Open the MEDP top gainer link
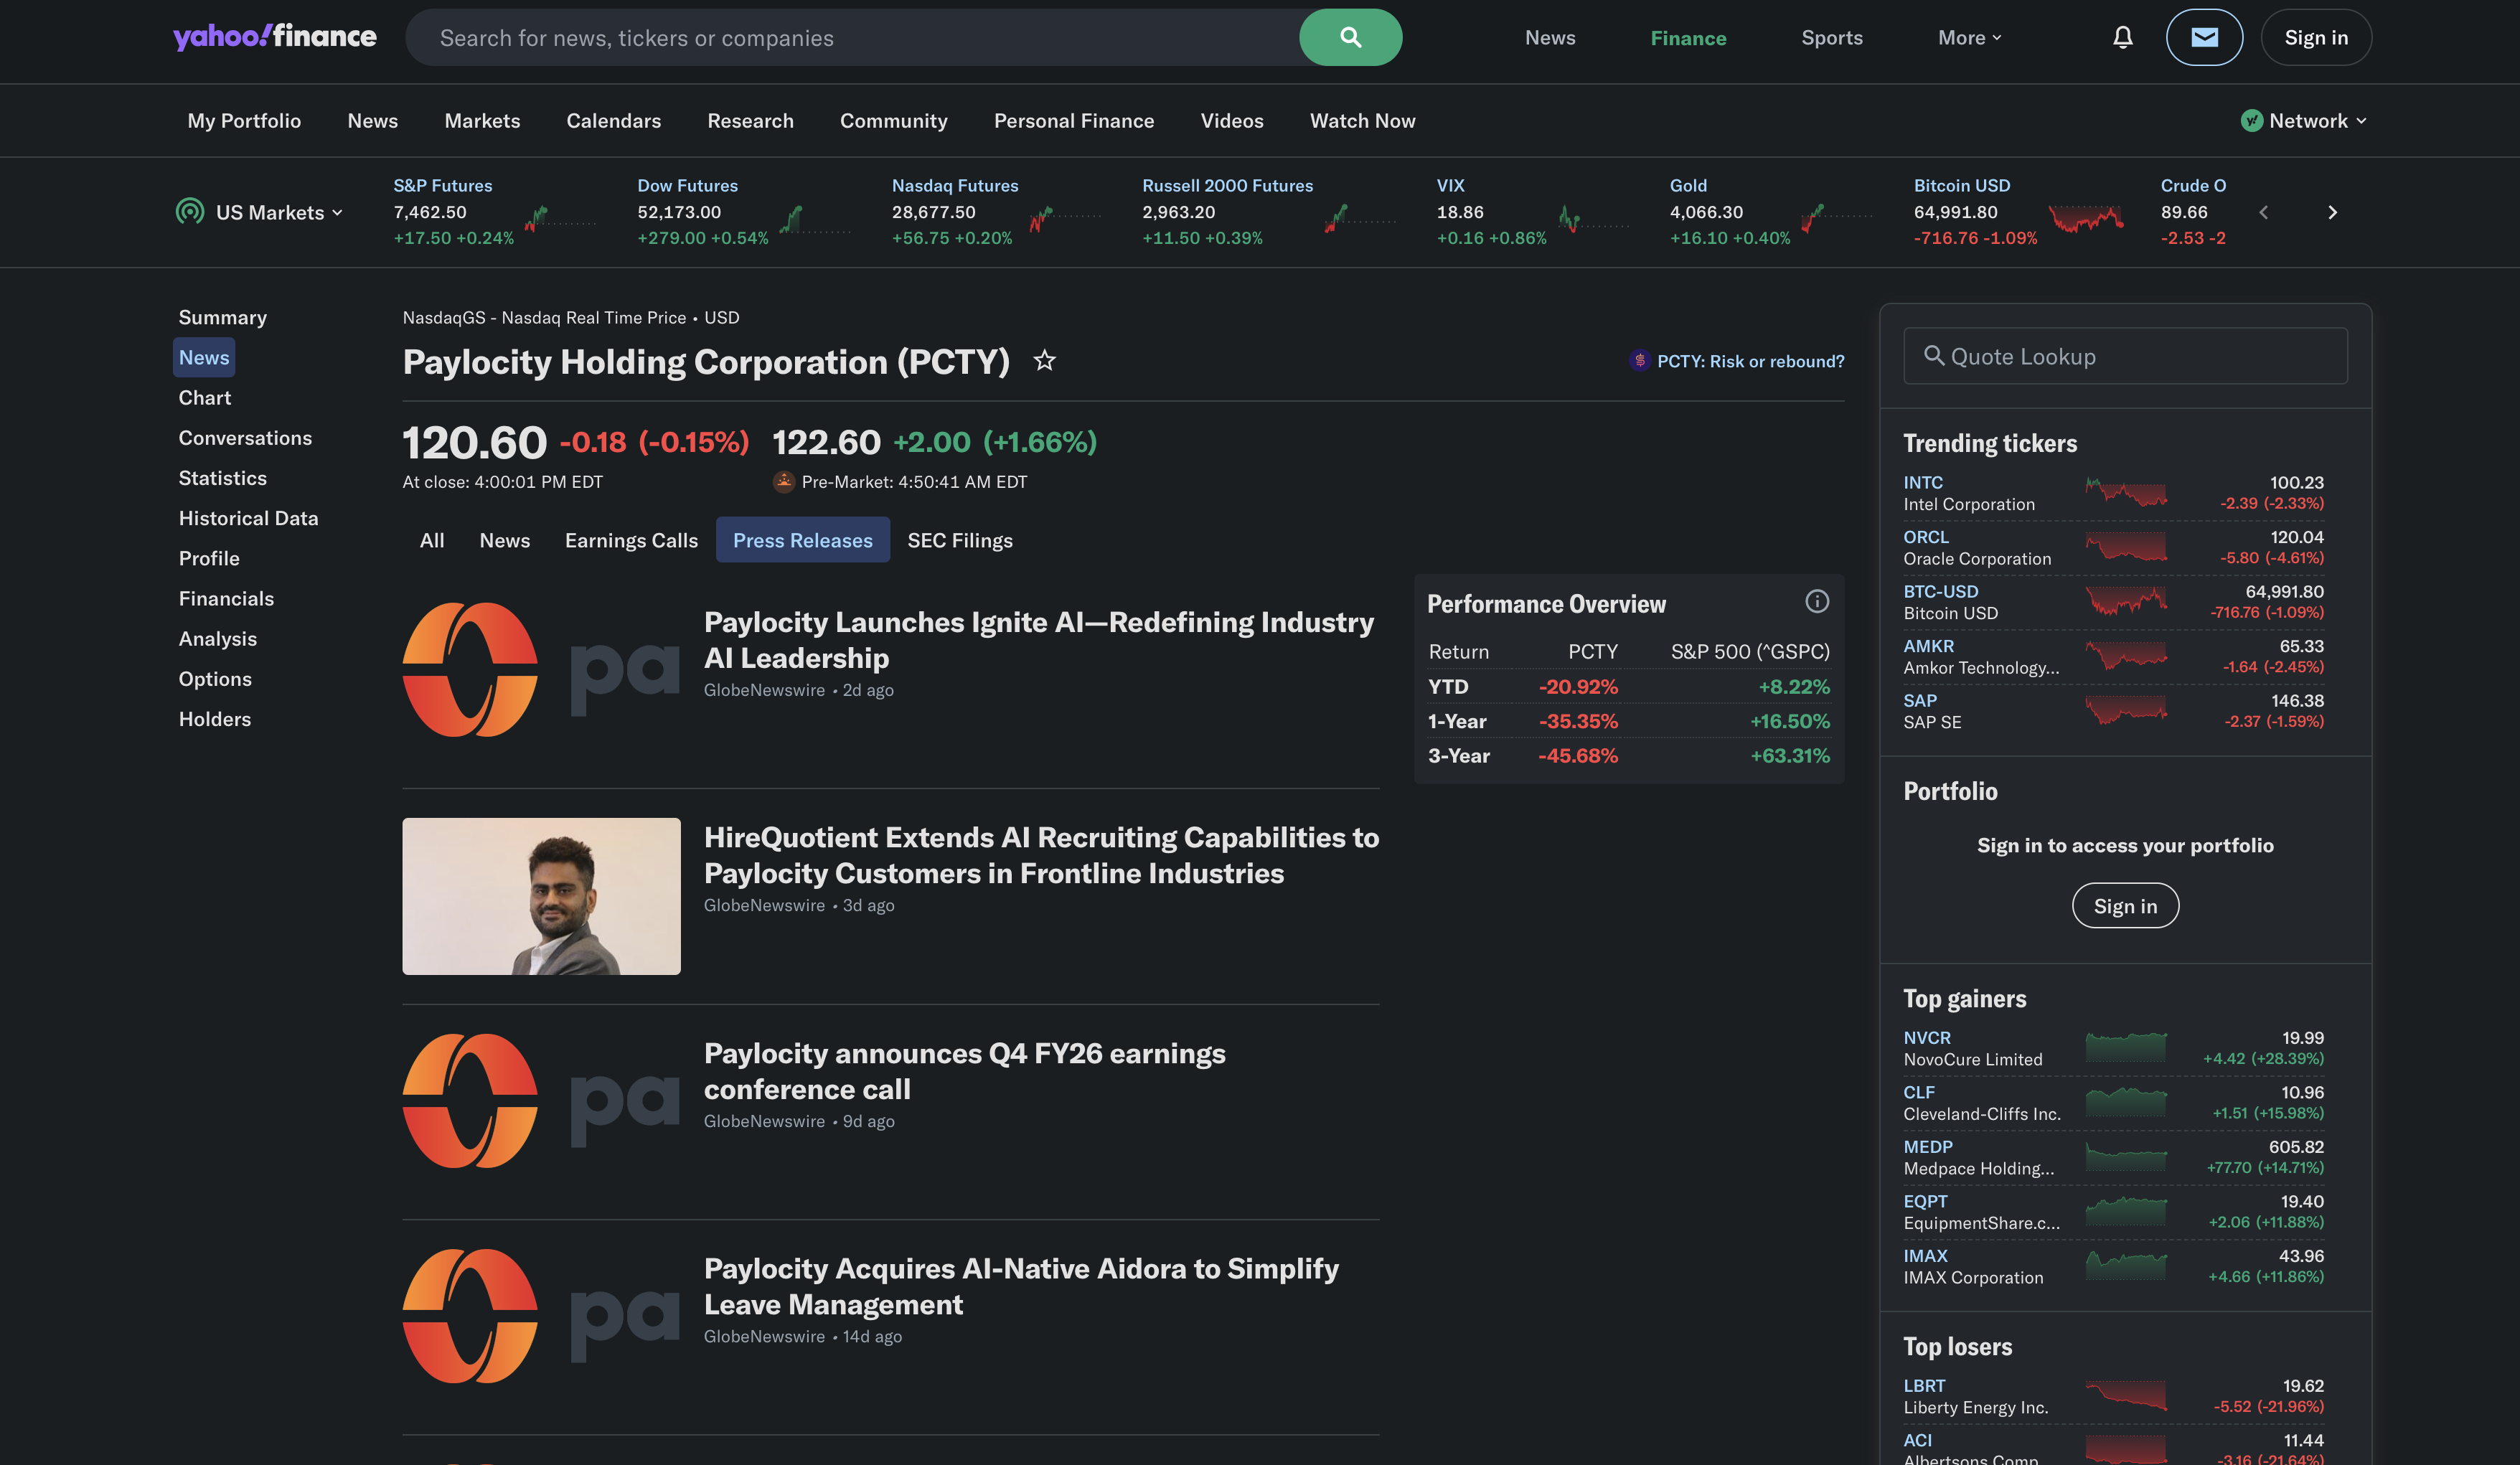Viewport: 2520px width, 1465px height. pyautogui.click(x=1928, y=1146)
